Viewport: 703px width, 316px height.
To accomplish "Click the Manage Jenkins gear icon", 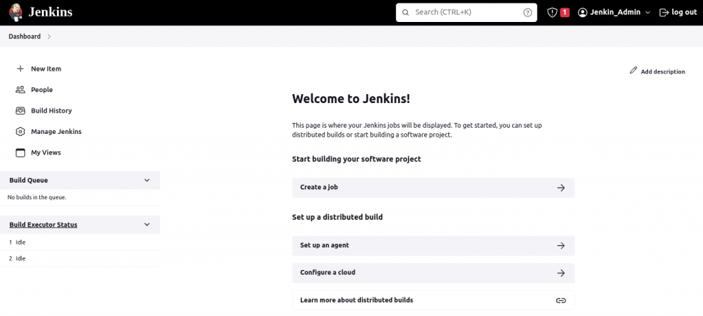I will [x=20, y=131].
